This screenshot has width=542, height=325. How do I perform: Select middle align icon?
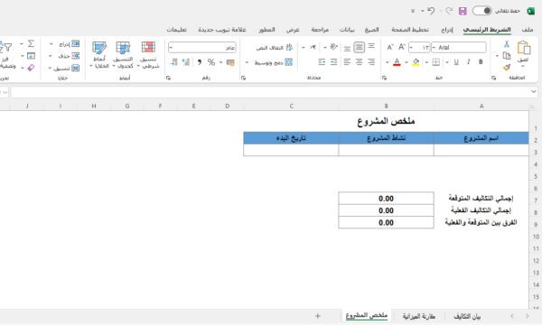tap(360, 47)
